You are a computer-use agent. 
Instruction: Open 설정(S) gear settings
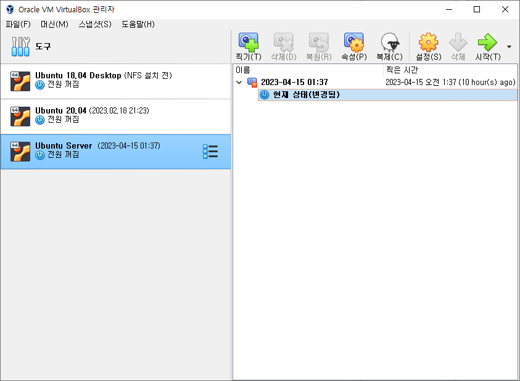[429, 47]
